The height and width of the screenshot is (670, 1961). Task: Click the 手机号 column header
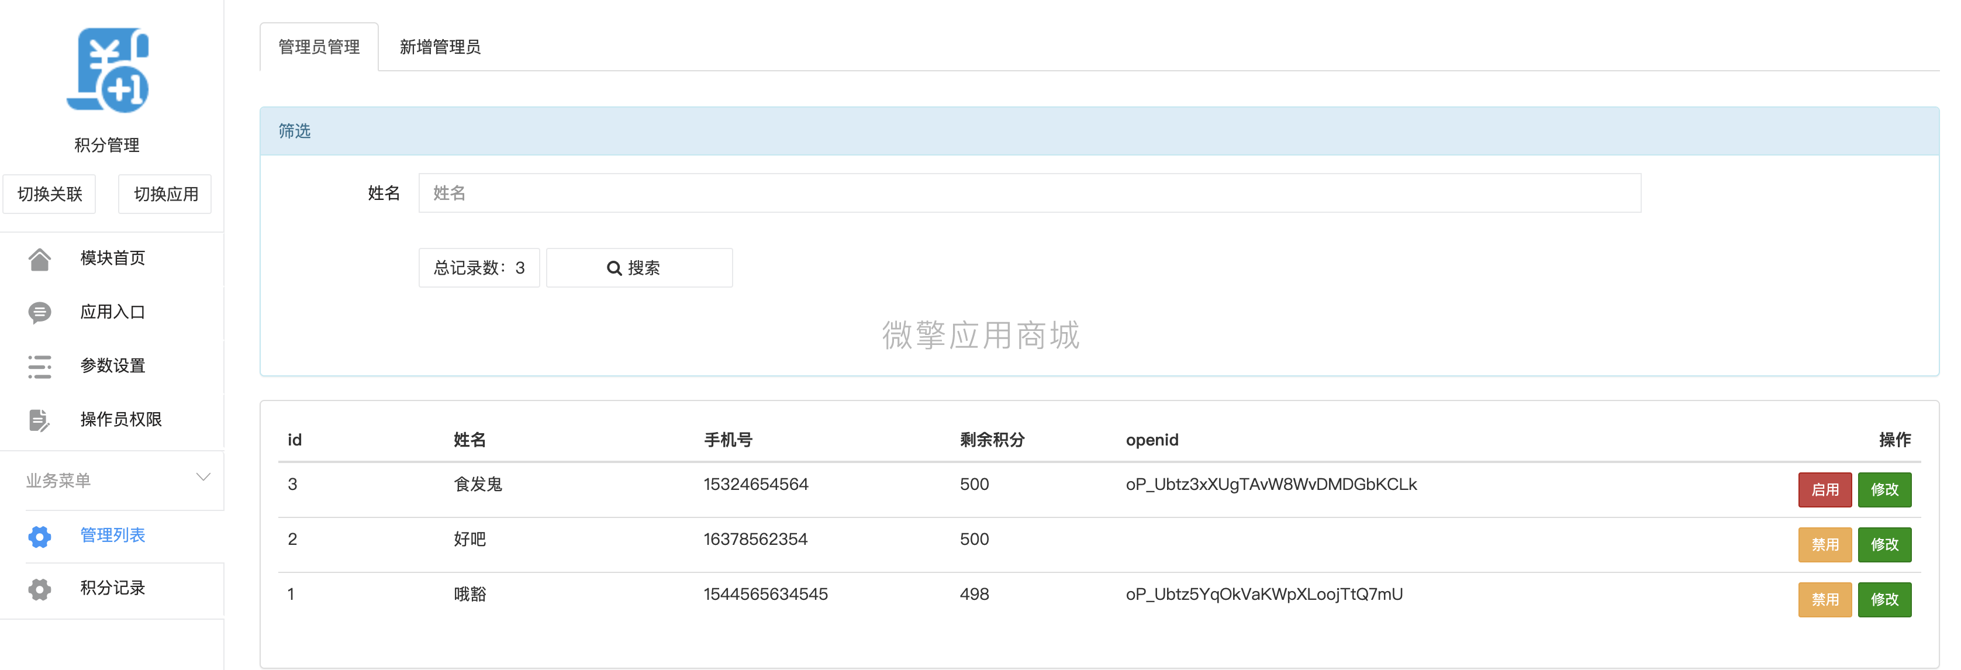[728, 439]
